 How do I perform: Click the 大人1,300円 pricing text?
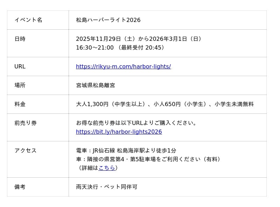pos(164,104)
